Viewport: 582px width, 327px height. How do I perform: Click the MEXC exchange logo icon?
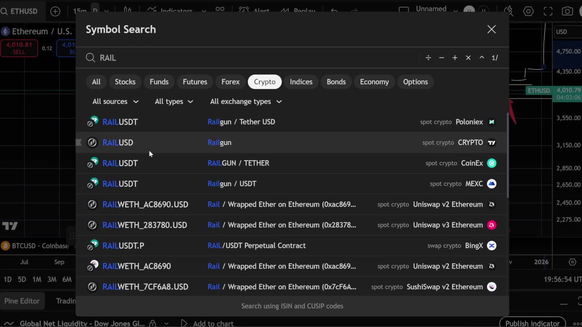[492, 183]
